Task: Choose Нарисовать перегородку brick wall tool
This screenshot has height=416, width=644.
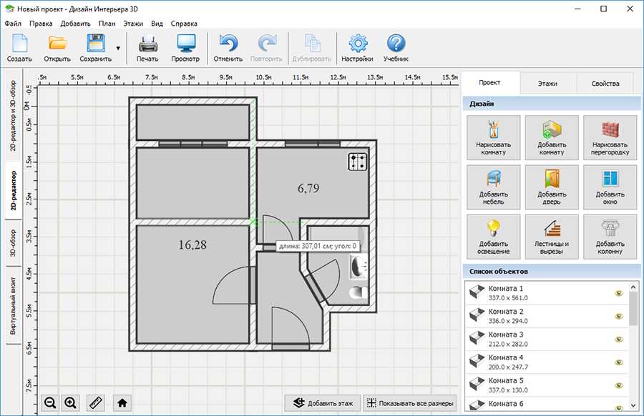Action: pos(610,137)
